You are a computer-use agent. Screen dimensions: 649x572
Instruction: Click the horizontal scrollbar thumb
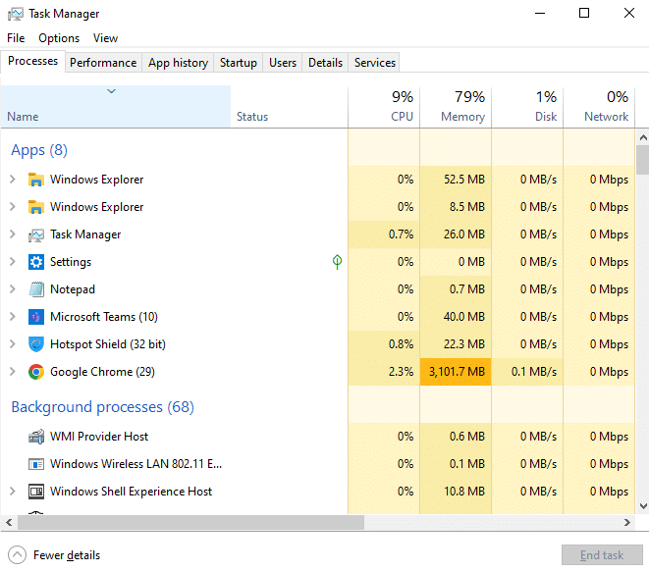point(190,522)
